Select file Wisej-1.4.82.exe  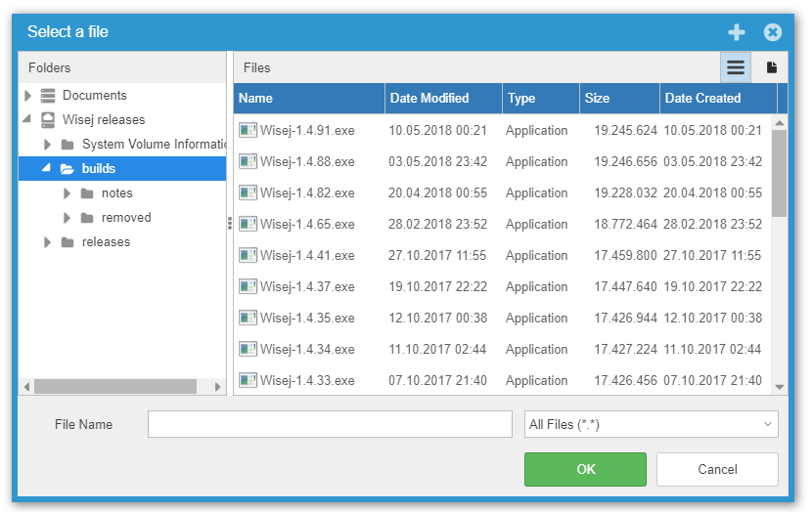point(307,192)
